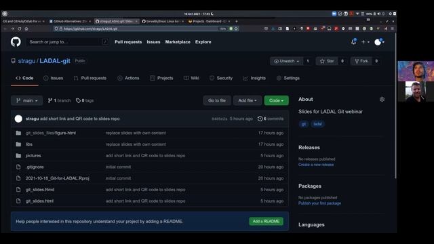Click 'initial commit' message in .gitignore row

tap(118, 167)
